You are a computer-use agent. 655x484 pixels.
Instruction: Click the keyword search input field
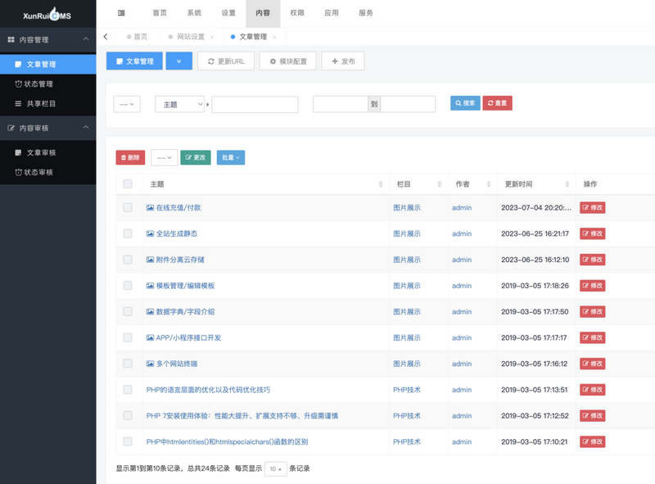click(x=255, y=104)
